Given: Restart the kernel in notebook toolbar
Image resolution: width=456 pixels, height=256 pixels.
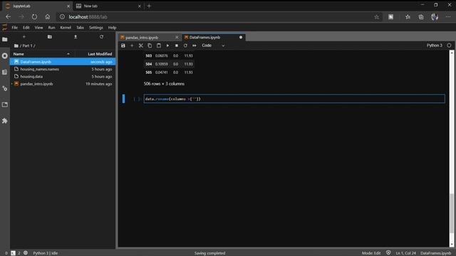Looking at the screenshot, I should 185,46.
